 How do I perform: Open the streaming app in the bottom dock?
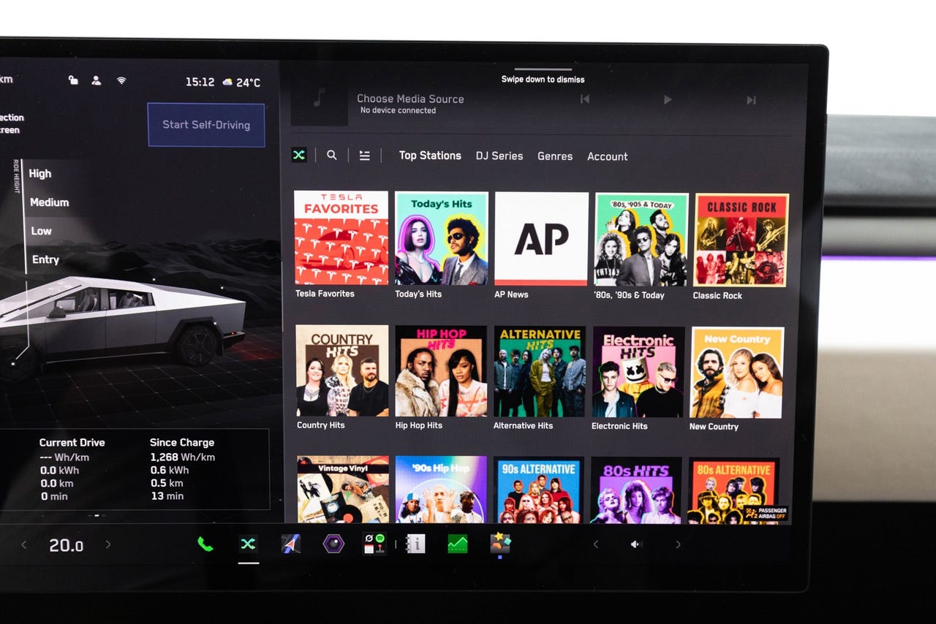tap(249, 544)
